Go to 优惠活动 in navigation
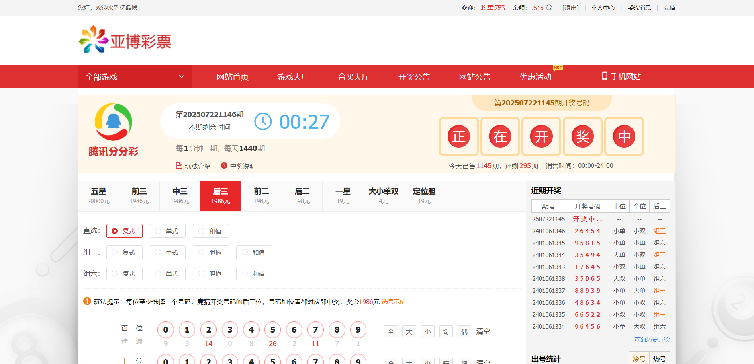 point(535,77)
